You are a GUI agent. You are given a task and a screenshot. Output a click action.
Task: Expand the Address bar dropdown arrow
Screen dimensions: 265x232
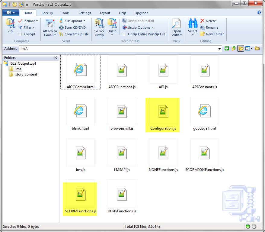[x=219, y=49]
